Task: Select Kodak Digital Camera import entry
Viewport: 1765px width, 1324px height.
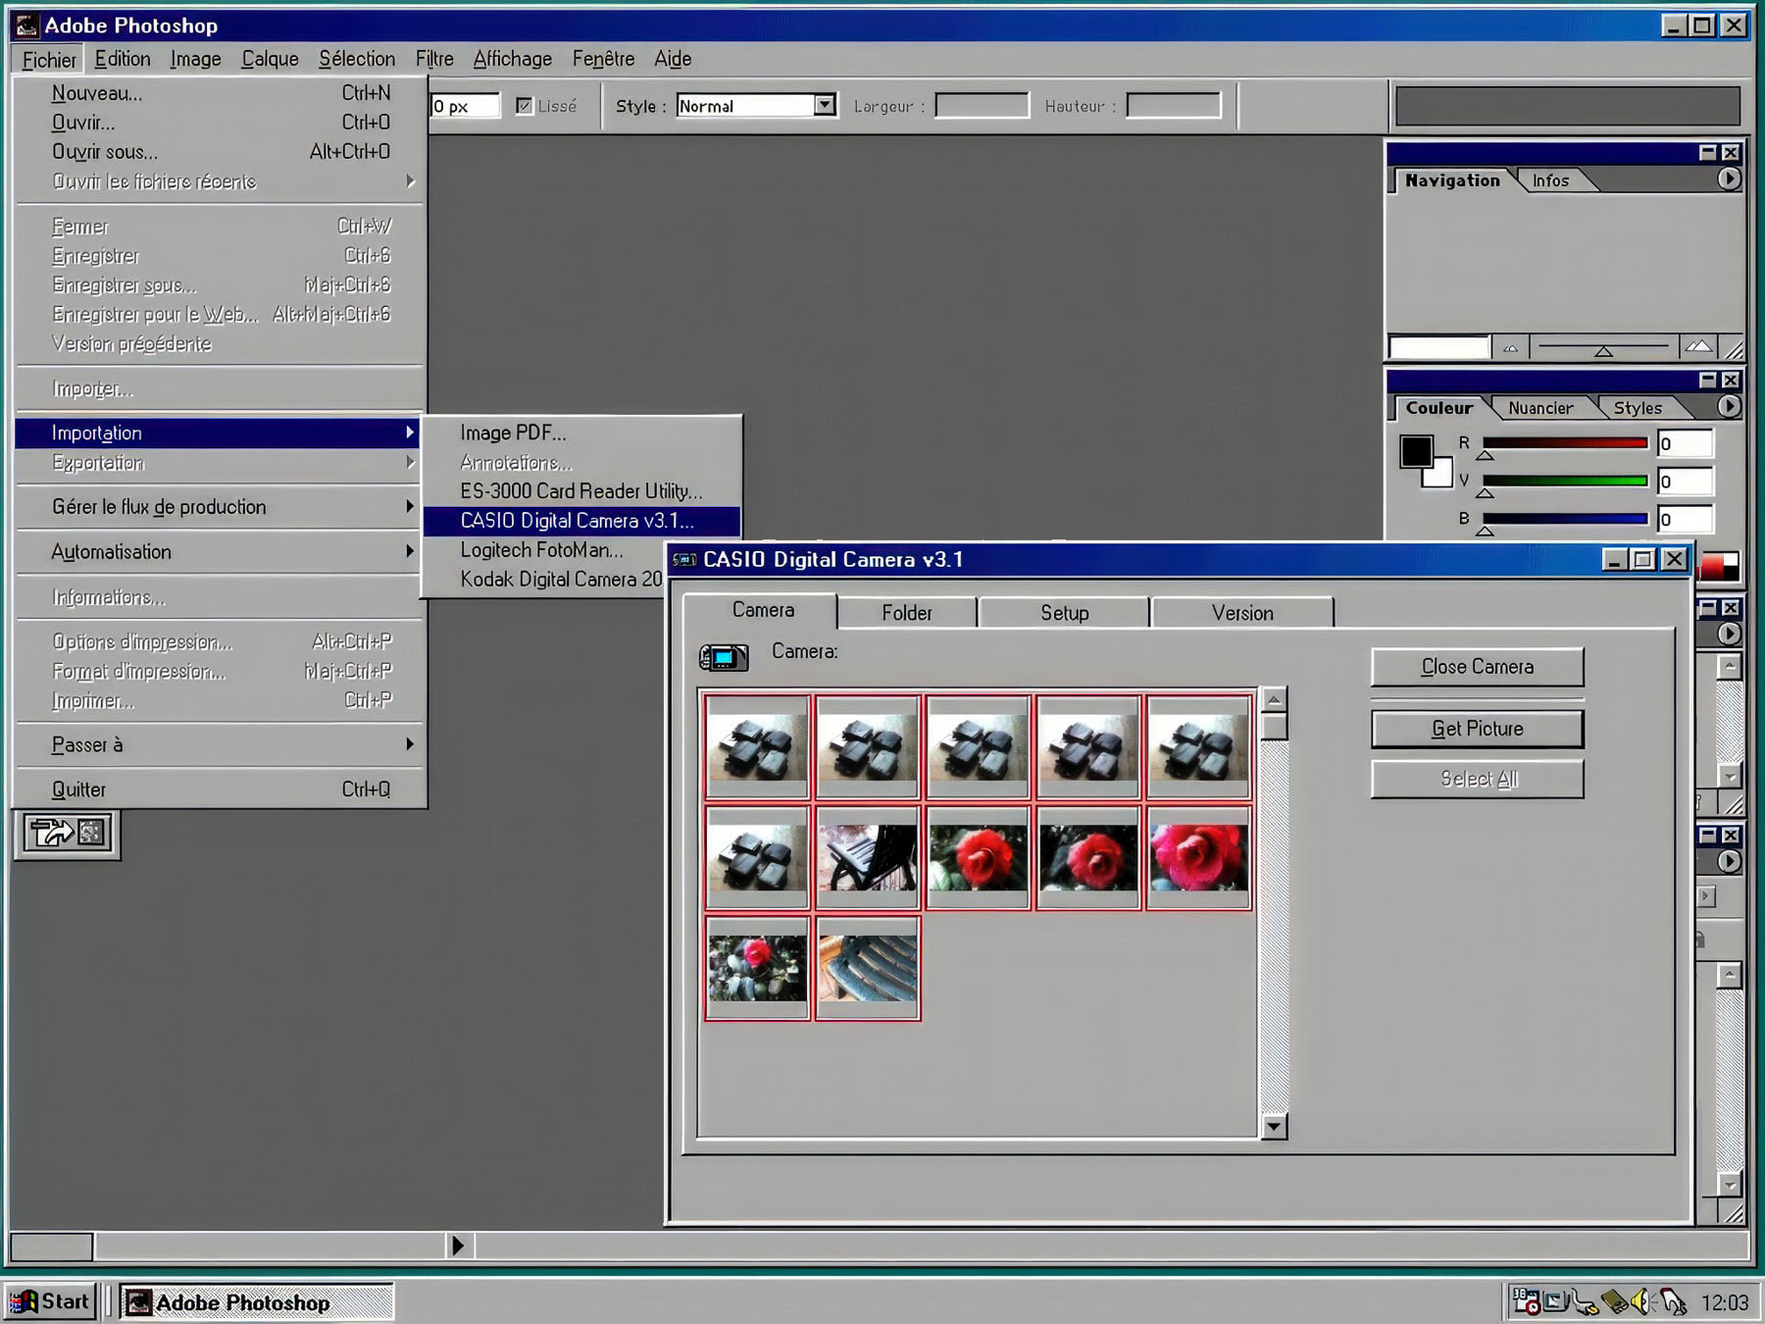Action: [x=545, y=580]
